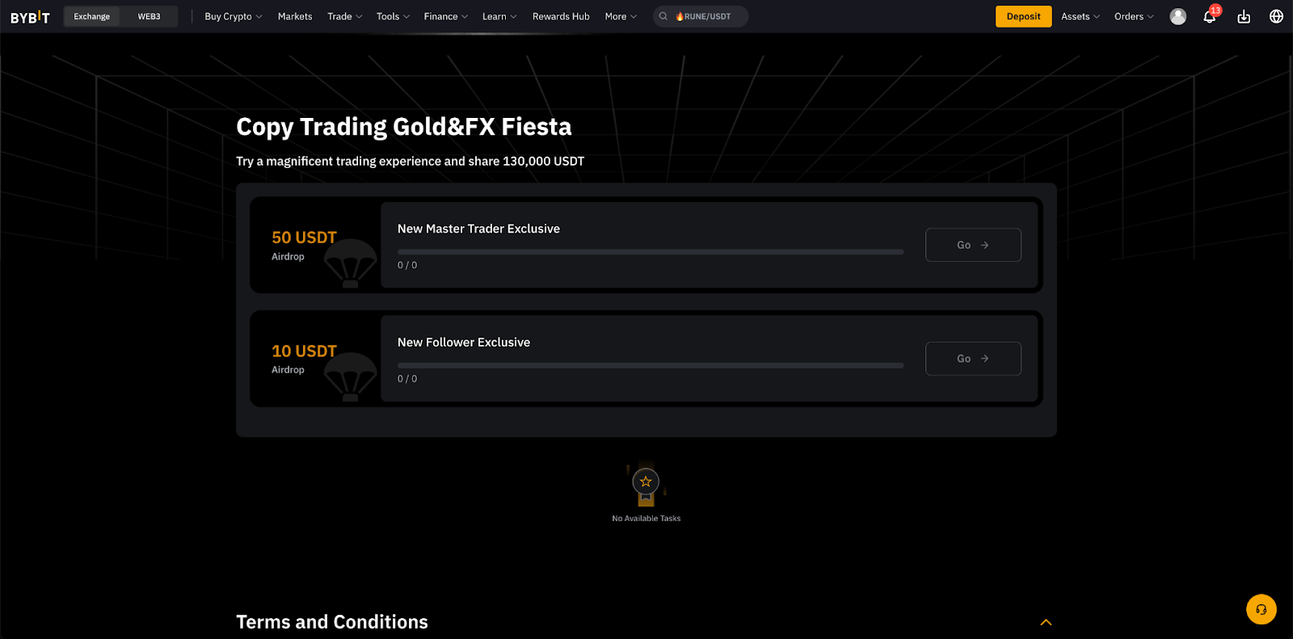The width and height of the screenshot is (1293, 639).
Task: Click the New Follower Exclusive progress bar
Action: [651, 366]
